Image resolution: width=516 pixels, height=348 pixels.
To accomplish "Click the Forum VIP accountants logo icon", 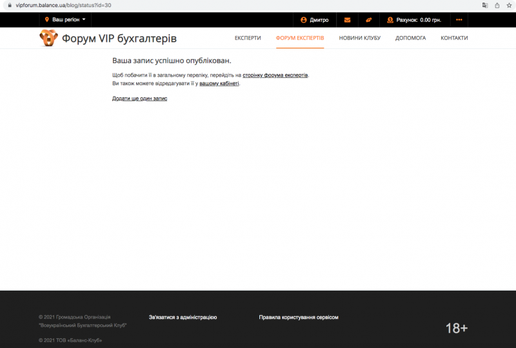I will tap(49, 38).
